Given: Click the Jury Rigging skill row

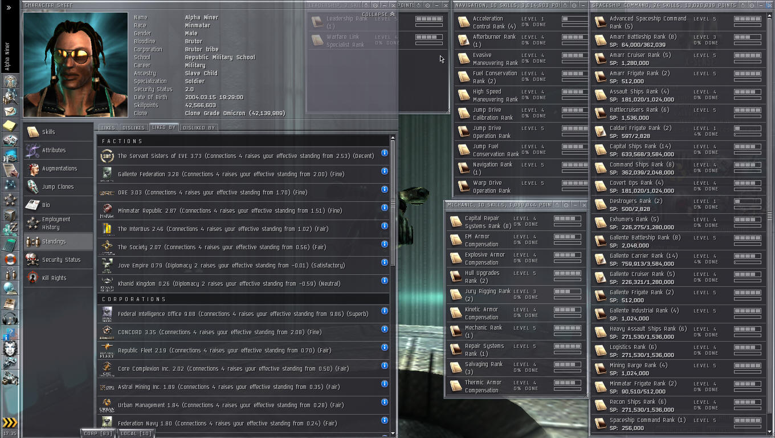Looking at the screenshot, I should tap(517, 295).
